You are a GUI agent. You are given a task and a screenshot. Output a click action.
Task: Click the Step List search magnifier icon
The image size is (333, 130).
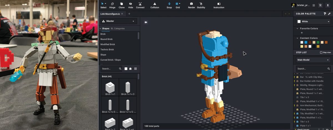329,68
